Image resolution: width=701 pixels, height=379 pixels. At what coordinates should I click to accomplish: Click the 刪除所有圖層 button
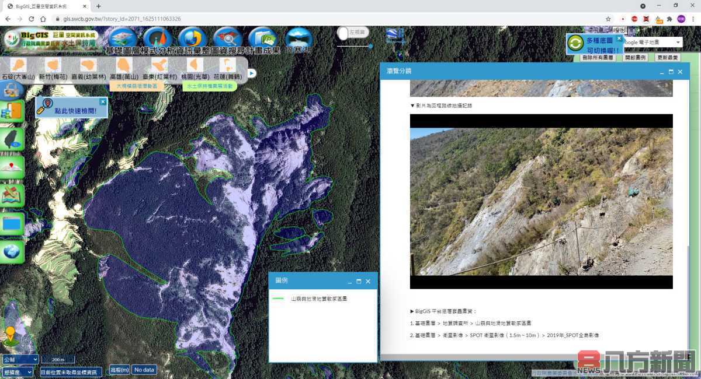[x=598, y=58]
